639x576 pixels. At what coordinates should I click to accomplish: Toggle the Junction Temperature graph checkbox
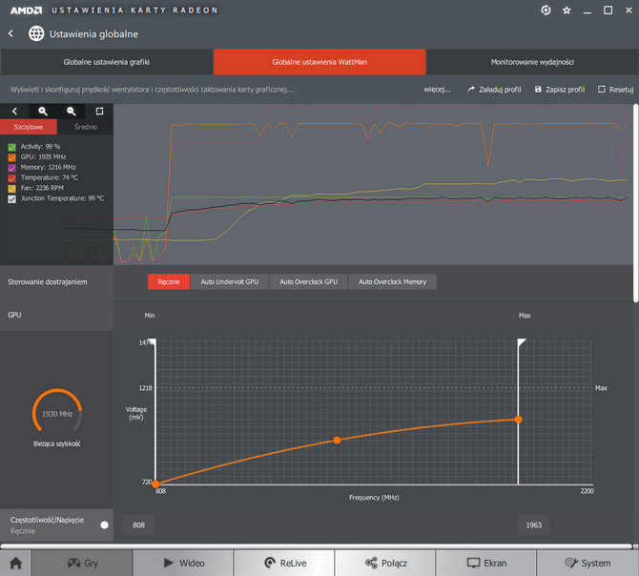(x=11, y=198)
